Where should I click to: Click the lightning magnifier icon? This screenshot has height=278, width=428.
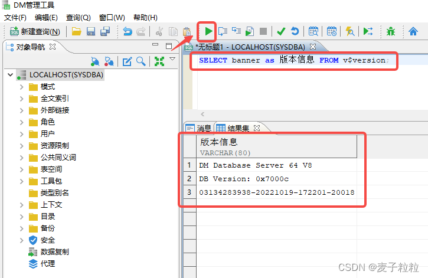coord(349,31)
